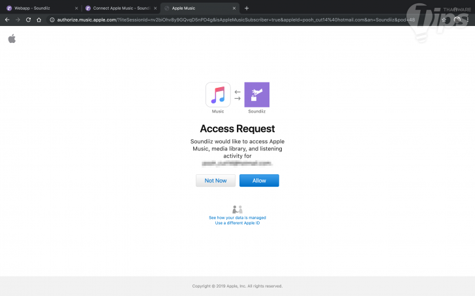Open a new browser tab

[247, 8]
